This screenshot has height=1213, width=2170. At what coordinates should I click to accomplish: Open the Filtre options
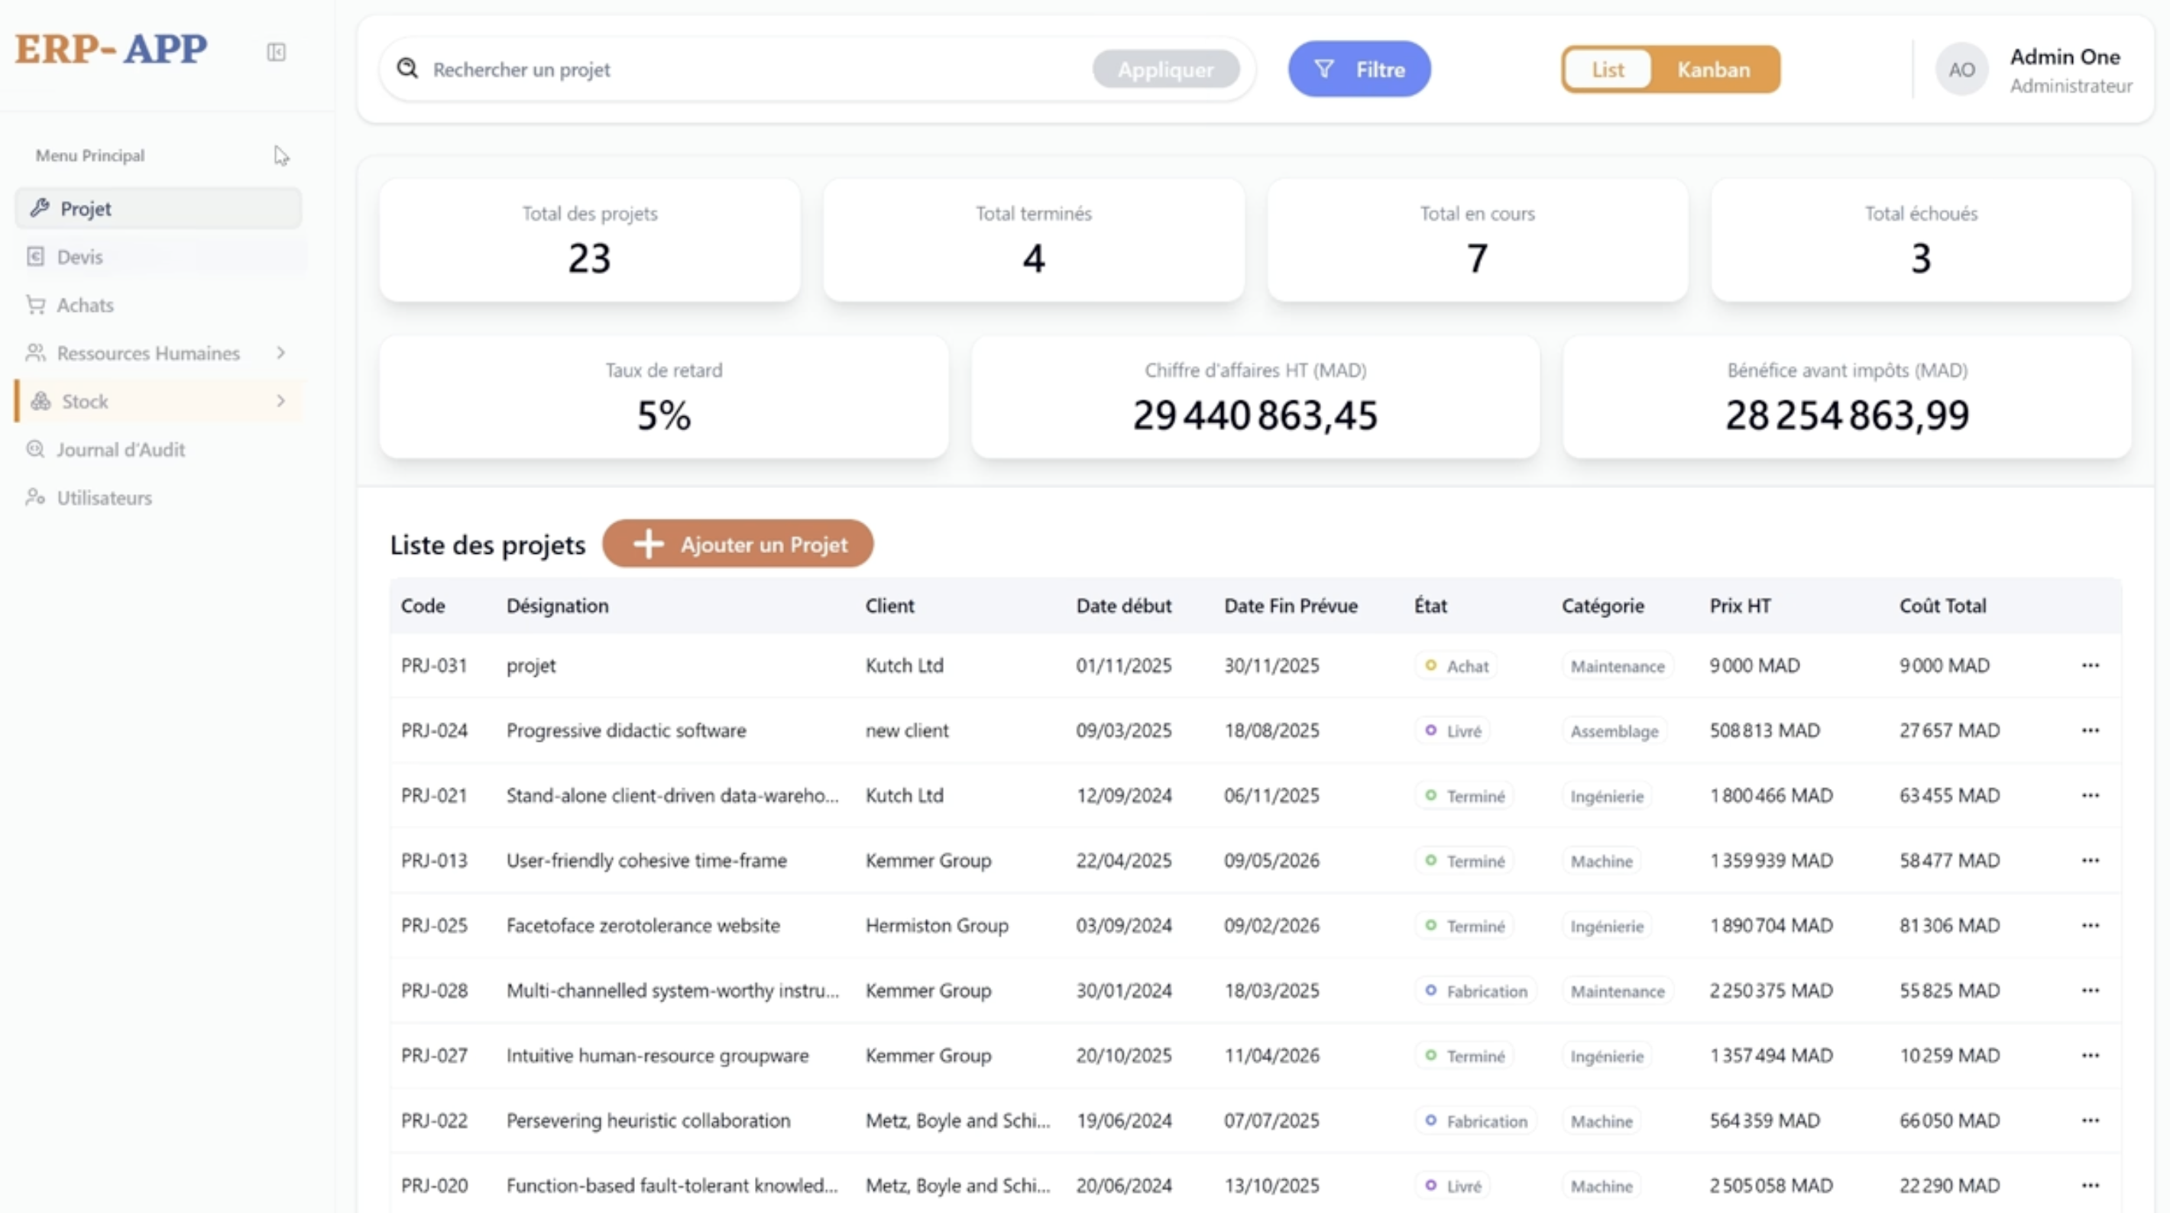tap(1359, 69)
